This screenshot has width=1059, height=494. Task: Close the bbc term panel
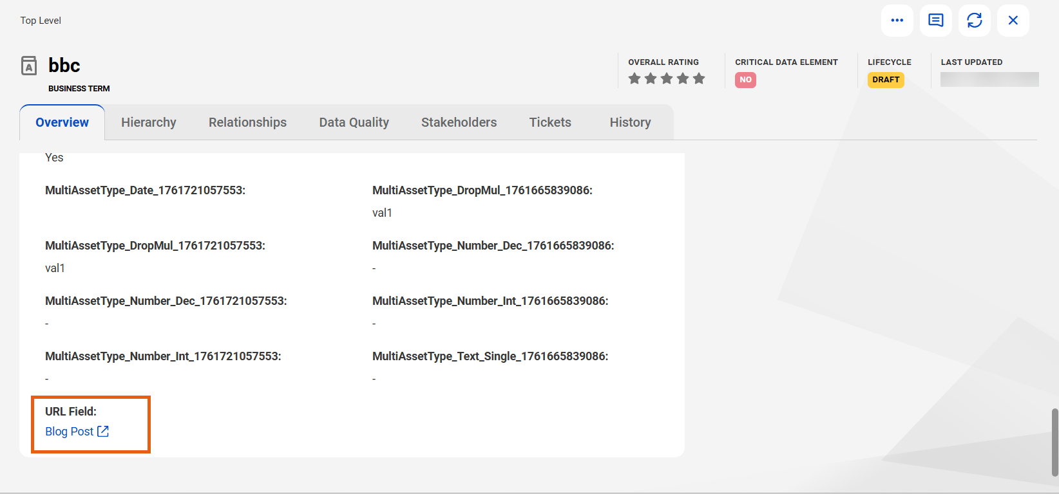(1013, 21)
